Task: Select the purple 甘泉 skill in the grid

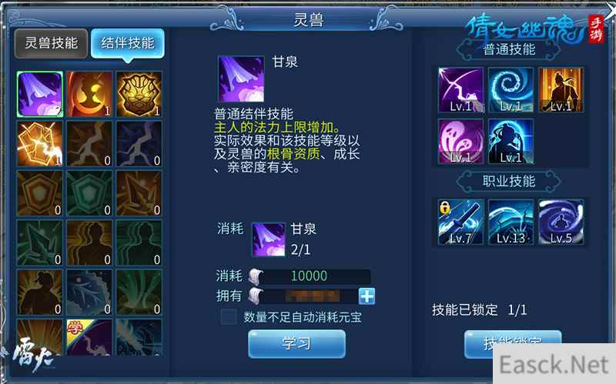Action: pos(40,94)
